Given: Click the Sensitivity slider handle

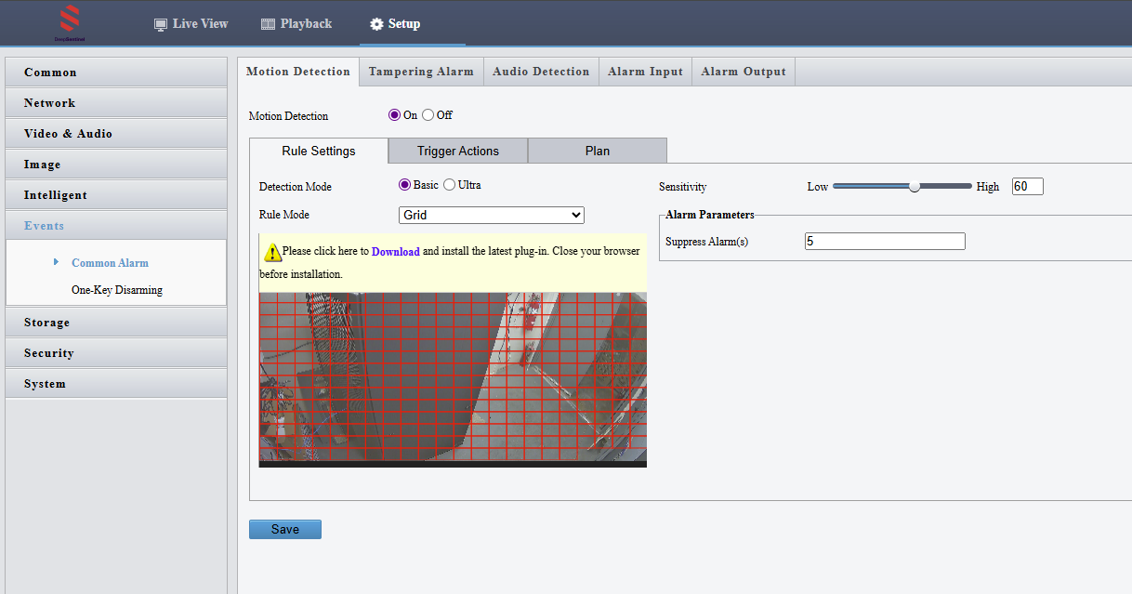Looking at the screenshot, I should 915,186.
